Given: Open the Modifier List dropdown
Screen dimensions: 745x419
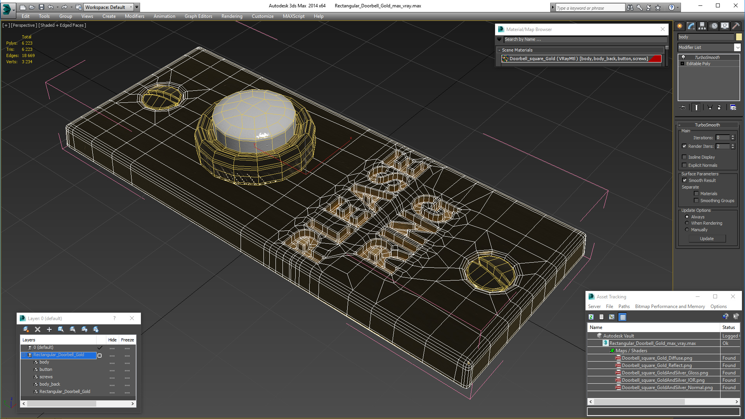Looking at the screenshot, I should [737, 47].
